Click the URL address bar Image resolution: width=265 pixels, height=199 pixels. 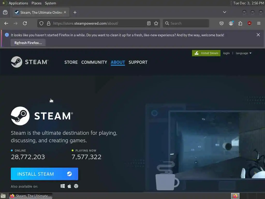click(99, 23)
